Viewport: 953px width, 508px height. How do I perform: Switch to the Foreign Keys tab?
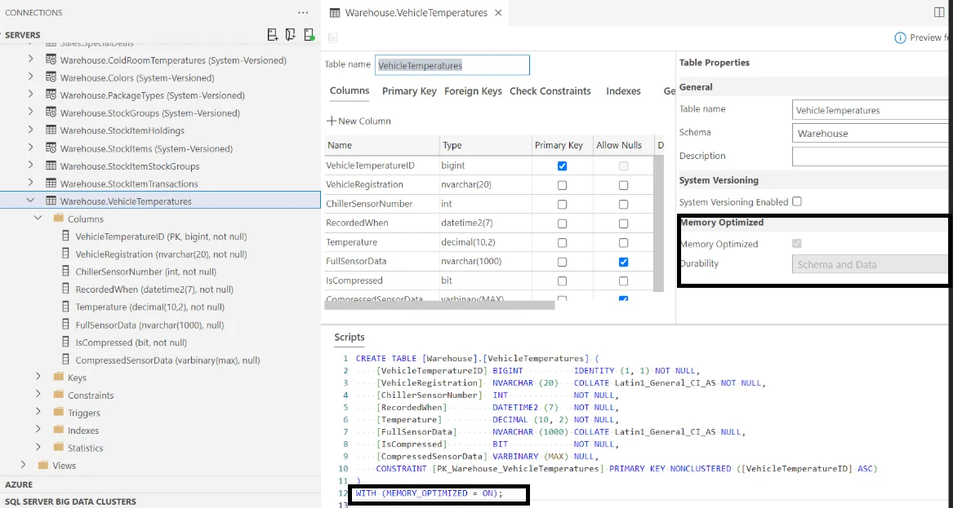pyautogui.click(x=473, y=91)
